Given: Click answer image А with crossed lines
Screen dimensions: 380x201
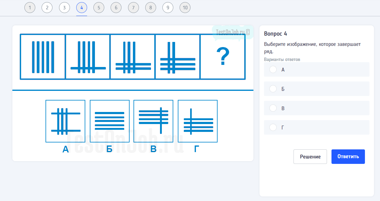Looking at the screenshot, I should coord(65,121).
